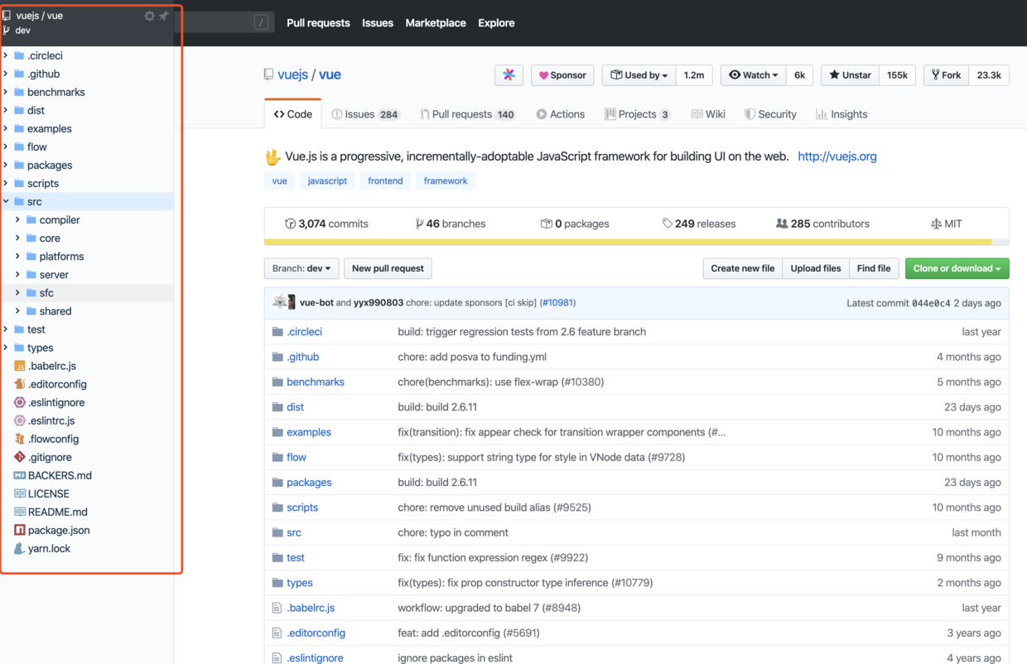The height and width of the screenshot is (664, 1027).
Task: Open the Security tab
Action: (769, 114)
